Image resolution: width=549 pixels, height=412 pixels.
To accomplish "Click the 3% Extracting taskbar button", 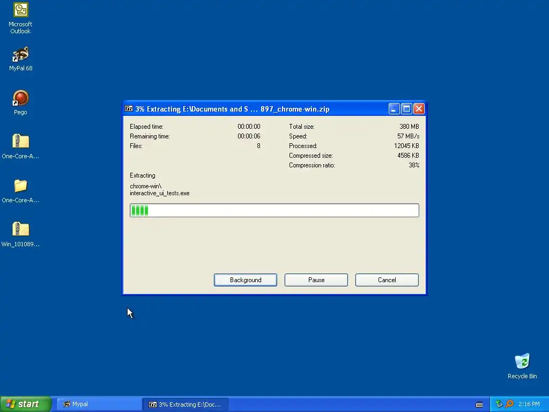I will [x=186, y=404].
